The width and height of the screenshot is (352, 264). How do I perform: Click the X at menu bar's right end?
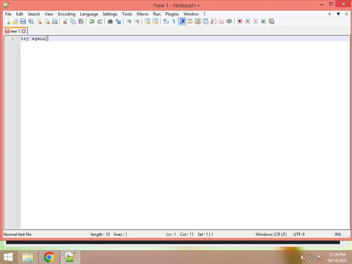(346, 14)
